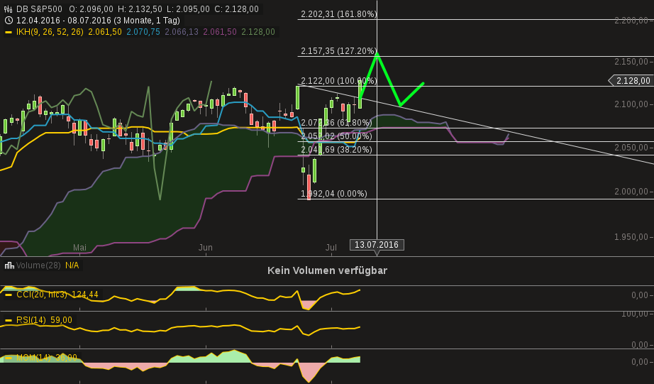Click the blue IKH value 2.070,75
Viewport: 654px width, 384px height.
(143, 32)
